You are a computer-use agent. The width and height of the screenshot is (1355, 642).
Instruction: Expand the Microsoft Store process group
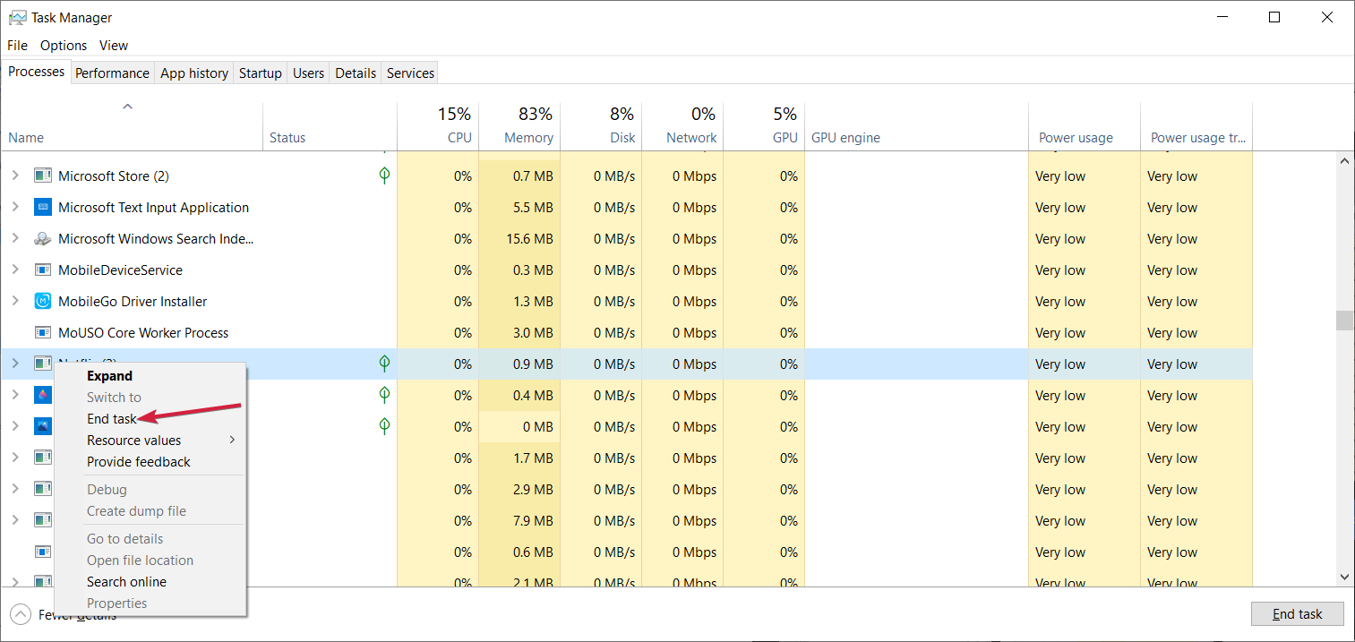(15, 176)
